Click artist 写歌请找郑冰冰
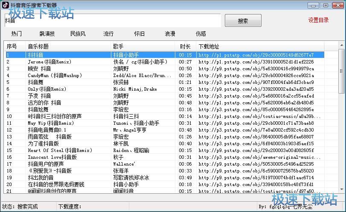The image size is (346, 212). 131,178
